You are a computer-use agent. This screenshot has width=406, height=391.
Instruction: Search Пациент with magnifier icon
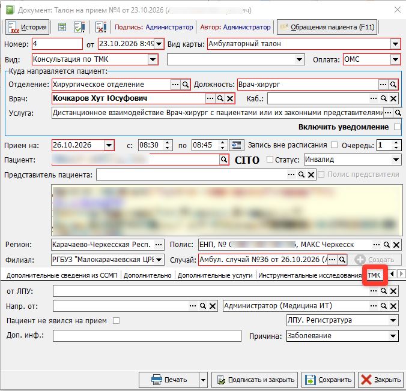click(224, 160)
